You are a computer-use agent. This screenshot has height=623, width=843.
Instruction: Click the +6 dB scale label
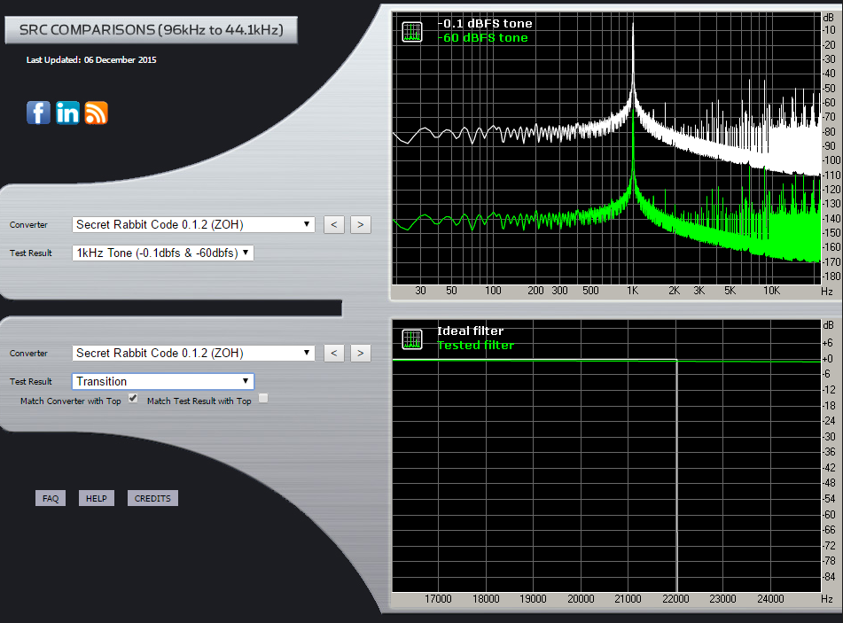[x=827, y=343]
